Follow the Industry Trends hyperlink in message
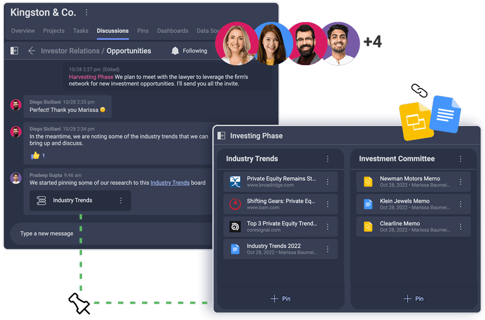485x320 pixels. (170, 183)
